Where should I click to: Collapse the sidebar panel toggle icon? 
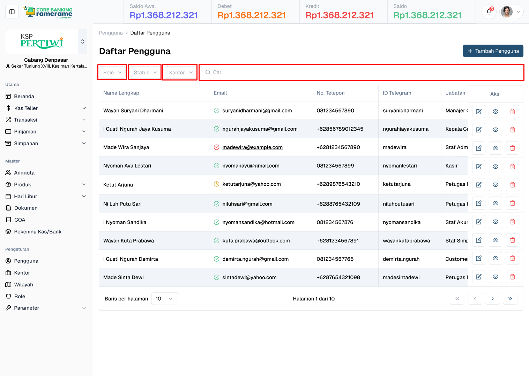coord(12,12)
